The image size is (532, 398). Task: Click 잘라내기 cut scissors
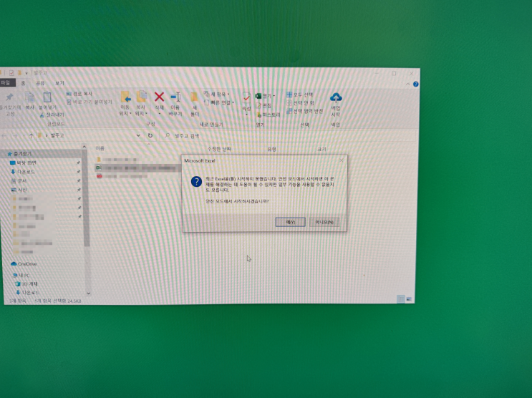[x=52, y=115]
